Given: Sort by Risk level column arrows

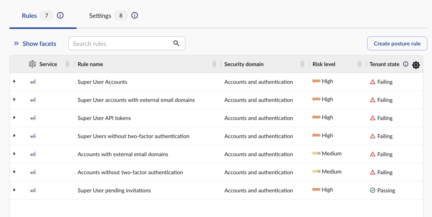Looking at the screenshot, I should (359, 64).
